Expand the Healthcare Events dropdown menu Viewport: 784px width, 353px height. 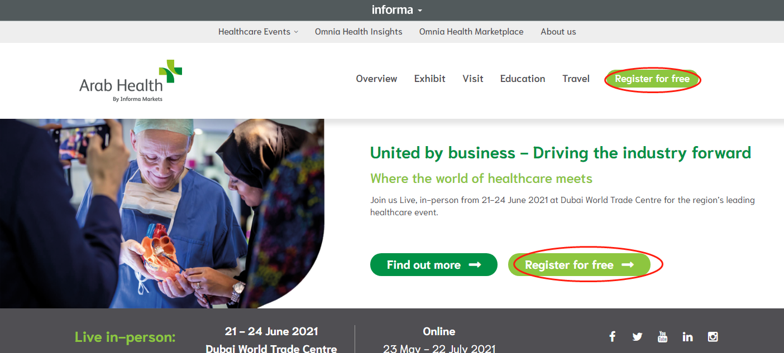258,32
